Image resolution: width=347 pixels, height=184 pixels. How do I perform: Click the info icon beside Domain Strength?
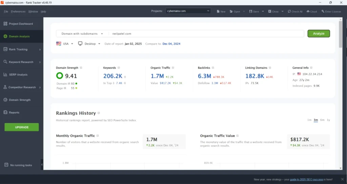click(x=81, y=68)
